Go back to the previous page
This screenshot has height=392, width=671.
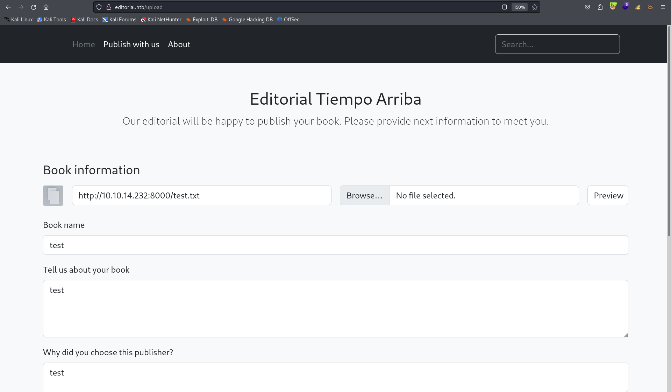coord(8,7)
